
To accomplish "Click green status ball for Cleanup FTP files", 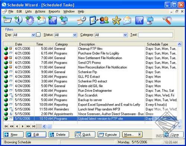I will [x=6, y=49].
